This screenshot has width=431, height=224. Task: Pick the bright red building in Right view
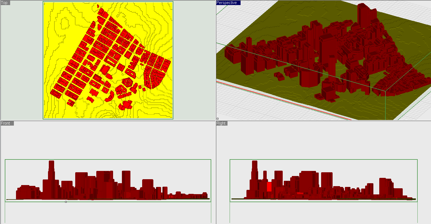point(269,187)
